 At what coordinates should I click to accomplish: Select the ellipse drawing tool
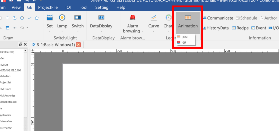click(x=7, y=18)
